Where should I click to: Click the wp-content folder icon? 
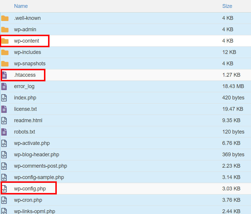[x=5, y=41]
